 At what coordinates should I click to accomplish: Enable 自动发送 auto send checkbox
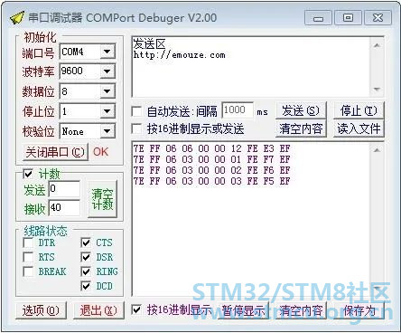pyautogui.click(x=137, y=111)
